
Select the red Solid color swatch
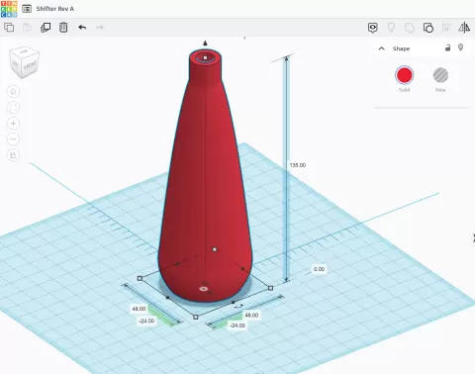(404, 75)
